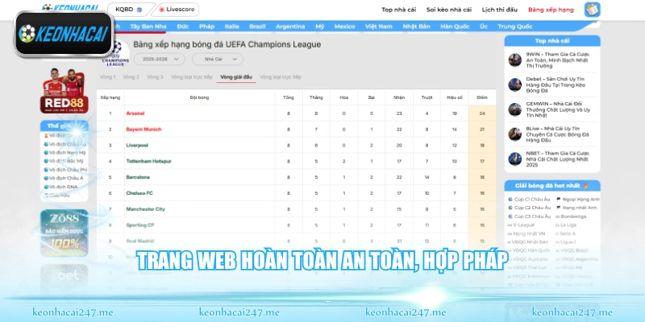Select the Vòng giải đấu tab

236,77
